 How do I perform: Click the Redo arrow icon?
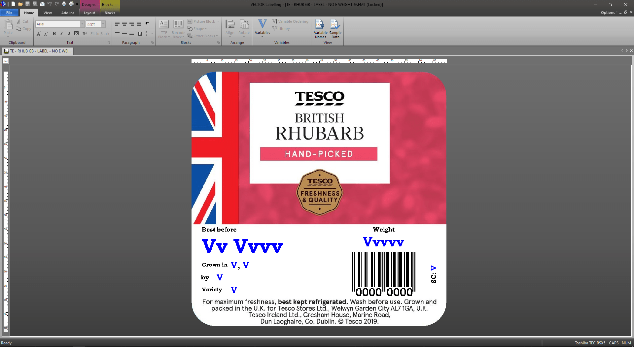pos(57,4)
